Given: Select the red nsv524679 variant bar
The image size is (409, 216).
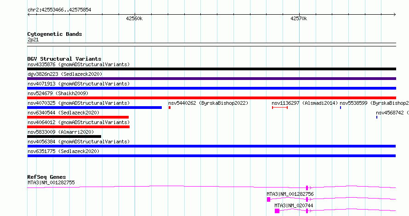Looking at the screenshot, I should point(211,98).
